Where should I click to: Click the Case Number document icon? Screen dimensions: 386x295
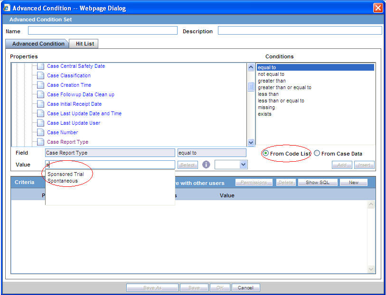(41, 132)
